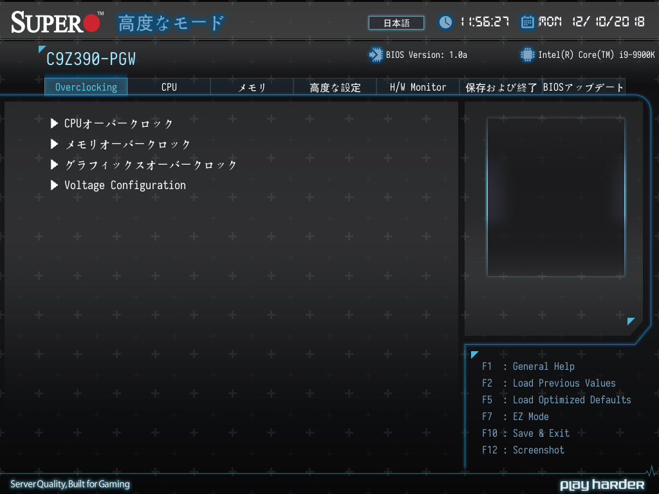This screenshot has height=494, width=659.
Task: Switch to the CPU tab
Action: [x=169, y=87]
